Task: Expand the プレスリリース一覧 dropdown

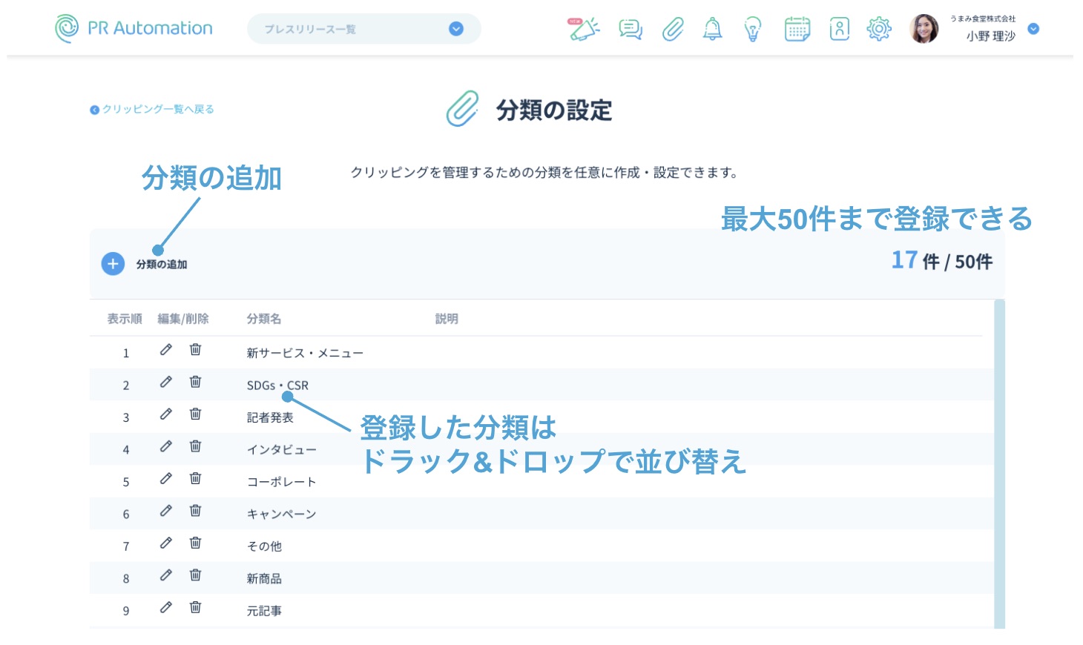Action: (x=455, y=29)
